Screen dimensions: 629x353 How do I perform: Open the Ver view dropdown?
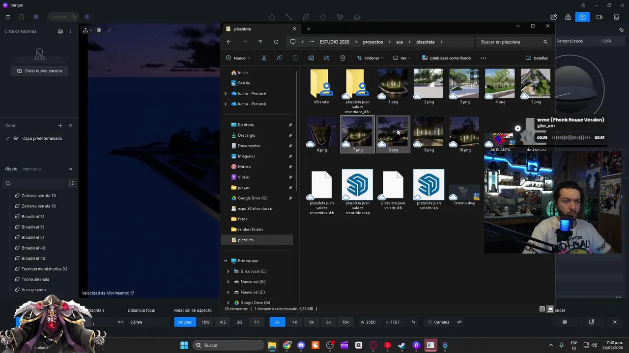click(x=402, y=58)
